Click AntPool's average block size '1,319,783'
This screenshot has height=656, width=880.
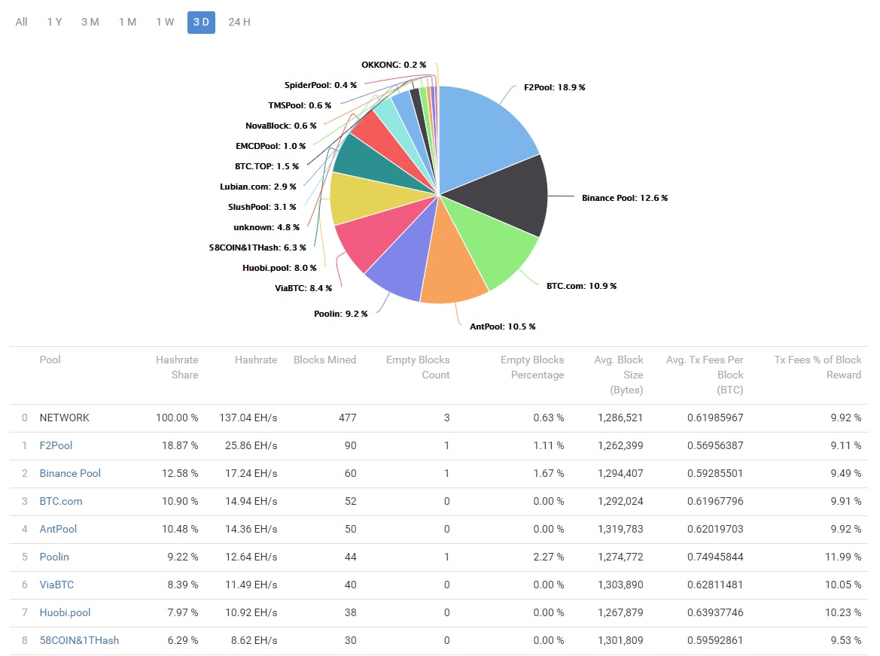[x=620, y=530]
